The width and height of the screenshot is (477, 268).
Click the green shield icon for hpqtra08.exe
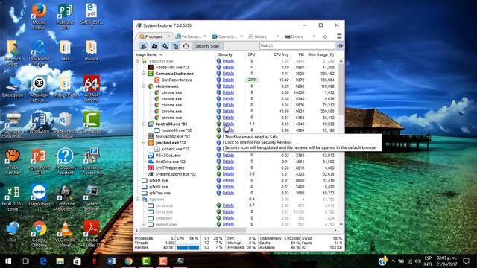(x=218, y=124)
